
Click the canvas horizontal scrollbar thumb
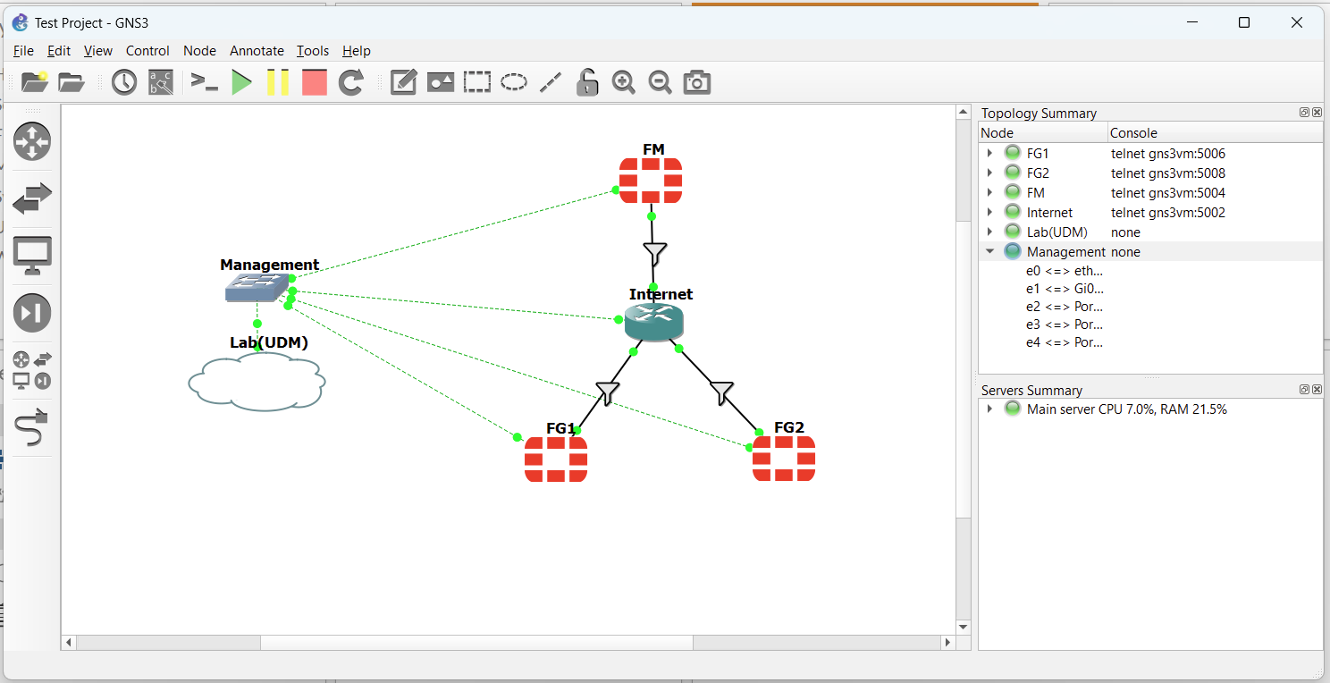coord(476,643)
